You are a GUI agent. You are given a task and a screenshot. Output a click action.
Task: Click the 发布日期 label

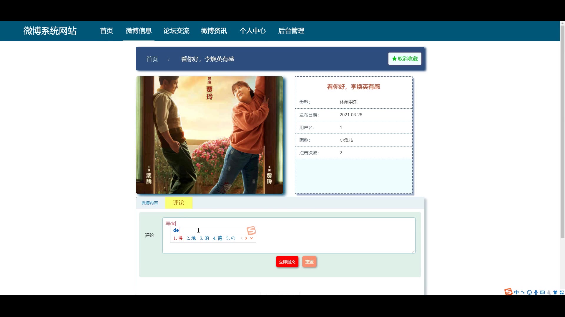pos(309,115)
